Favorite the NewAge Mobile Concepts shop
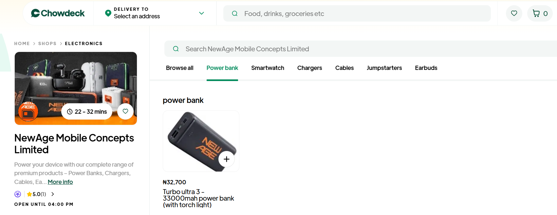Screen dimensions: 557x215 point(125,111)
